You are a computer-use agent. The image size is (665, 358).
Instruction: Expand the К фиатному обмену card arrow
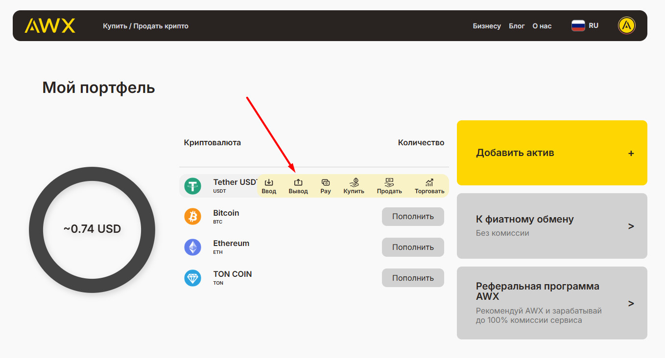click(631, 226)
